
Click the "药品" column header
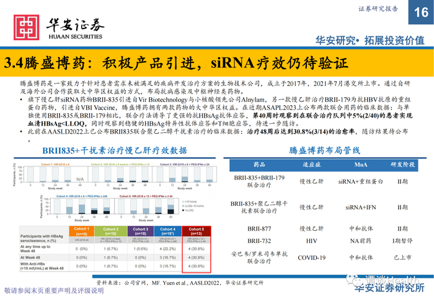[259, 165]
